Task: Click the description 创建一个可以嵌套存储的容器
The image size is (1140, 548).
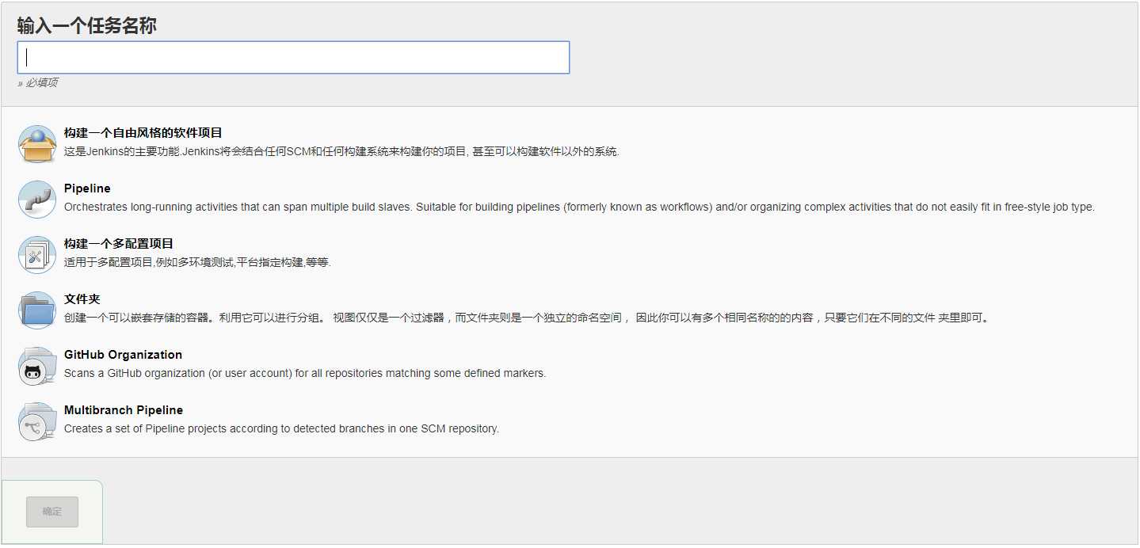Action: click(527, 318)
